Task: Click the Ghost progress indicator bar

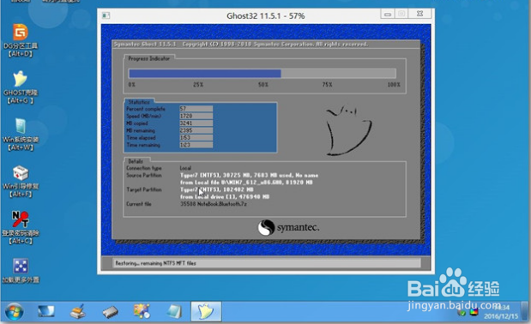Action: pyautogui.click(x=262, y=74)
